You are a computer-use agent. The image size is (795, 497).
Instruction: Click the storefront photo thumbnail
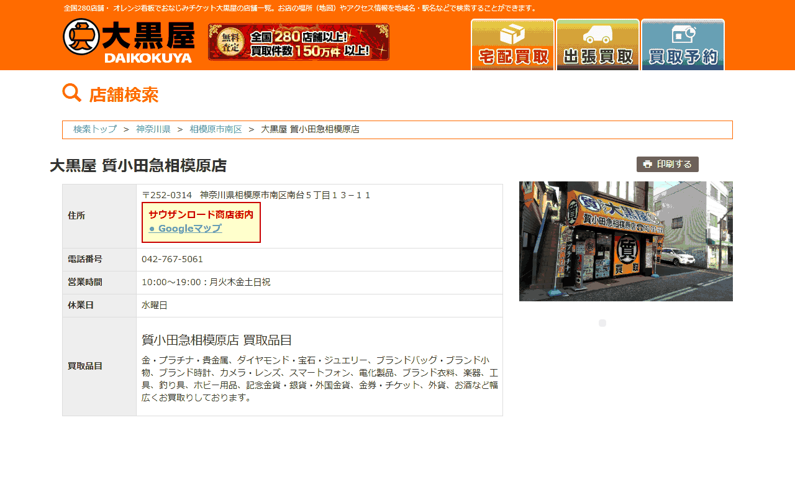point(626,241)
